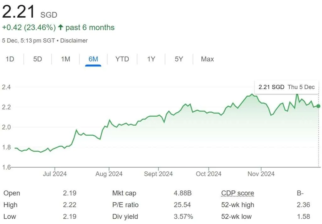This screenshot has width=322, height=224.
Task: Select the YTD time range
Action: [122, 59]
